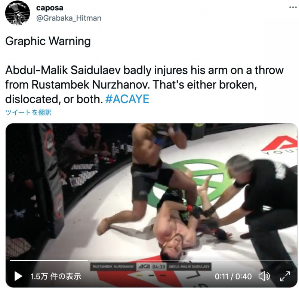The image size is (299, 288).
Task: Click the ACA logo in the scoreboard
Action: tap(144, 267)
